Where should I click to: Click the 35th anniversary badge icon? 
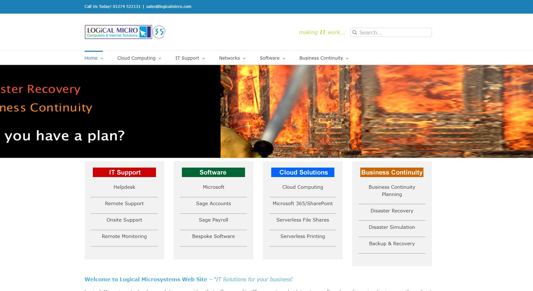[159, 32]
